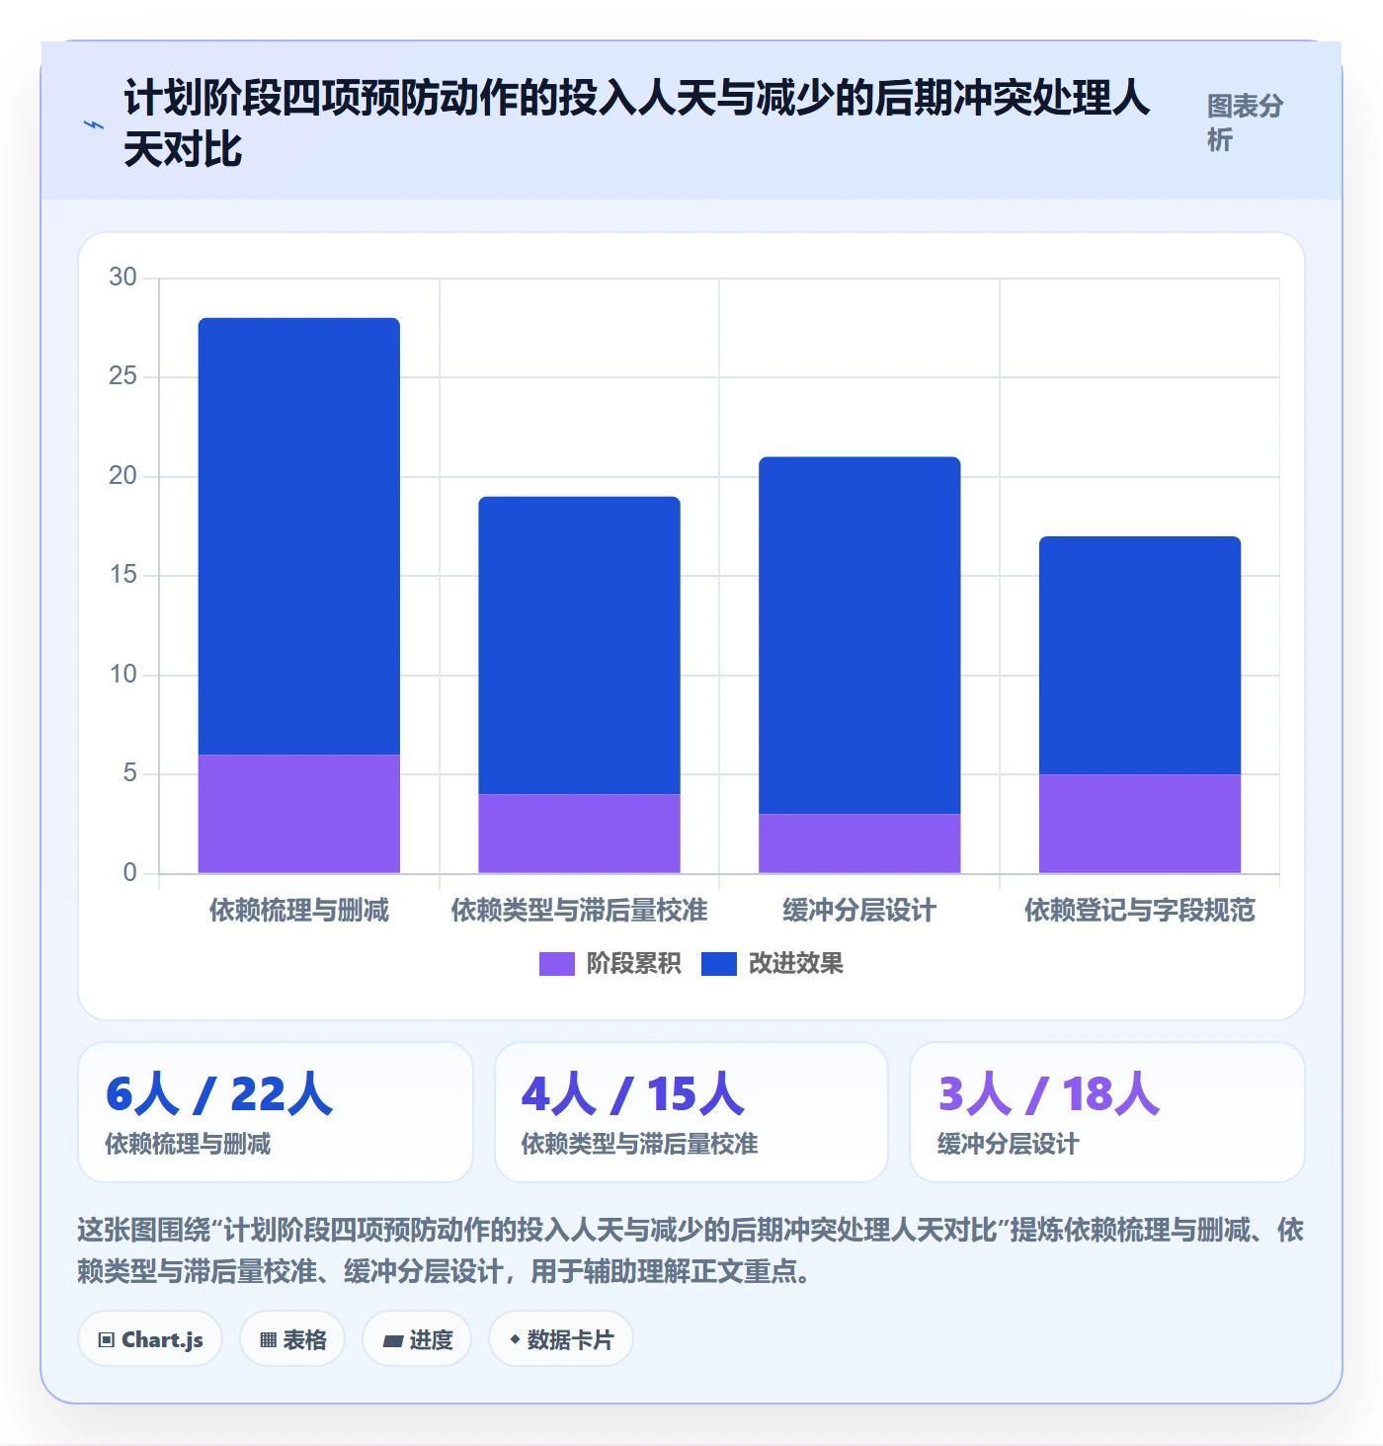The width and height of the screenshot is (1383, 1446).
Task: Click the x-axis label 依赖登记与字段规范
Action: click(1140, 910)
